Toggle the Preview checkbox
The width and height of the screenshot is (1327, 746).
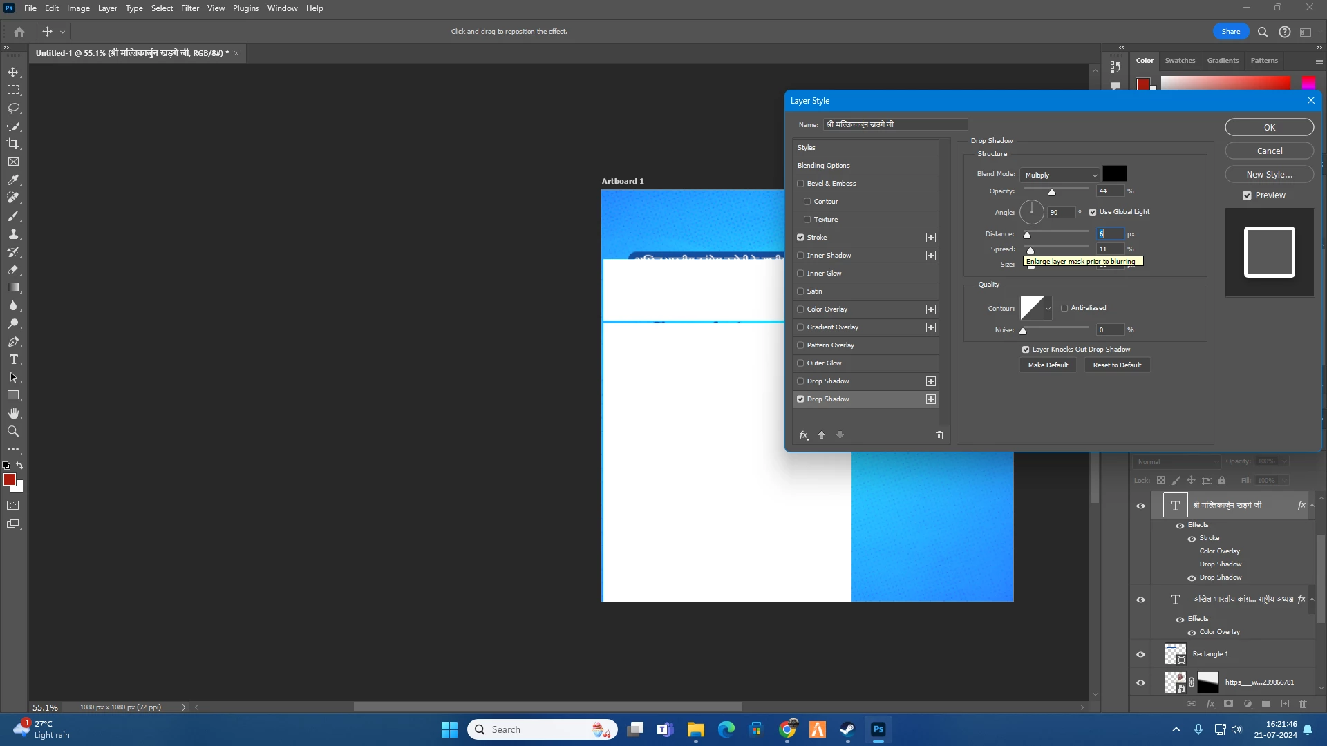(1247, 195)
